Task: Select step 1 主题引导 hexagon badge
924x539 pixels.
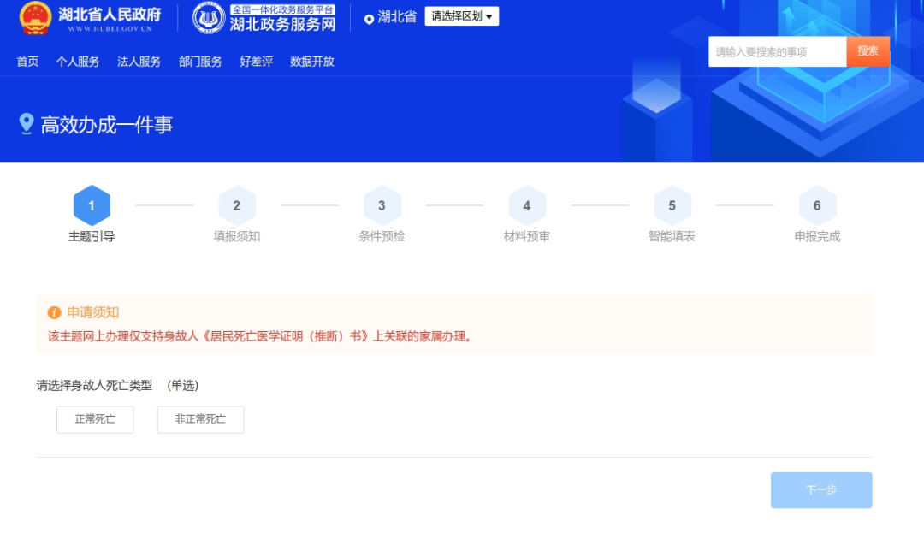Action: (92, 204)
